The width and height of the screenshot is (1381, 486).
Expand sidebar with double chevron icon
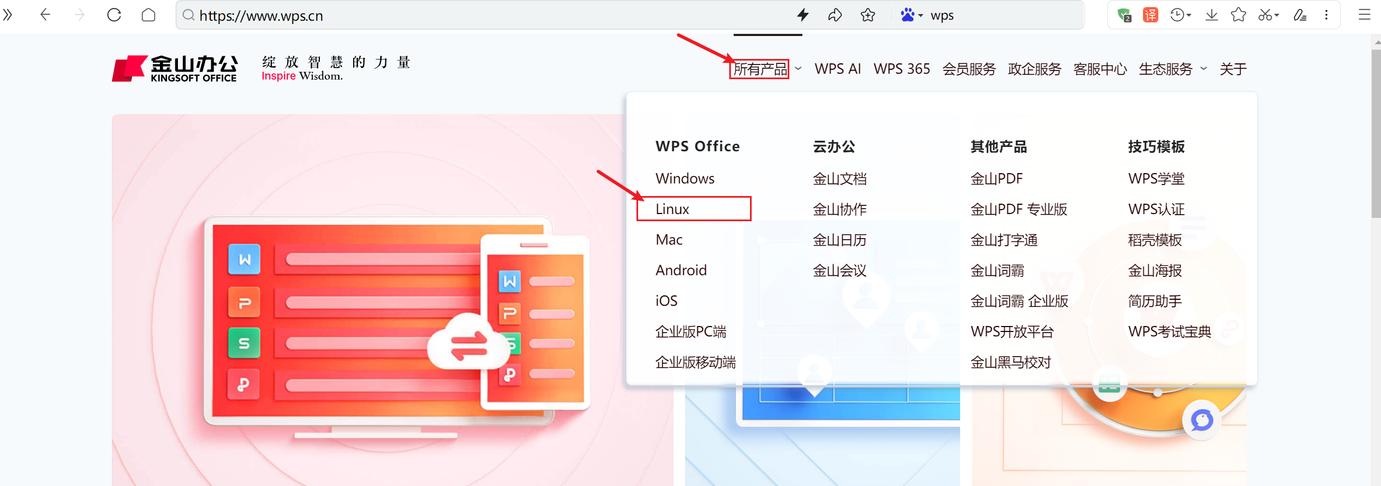[8, 15]
